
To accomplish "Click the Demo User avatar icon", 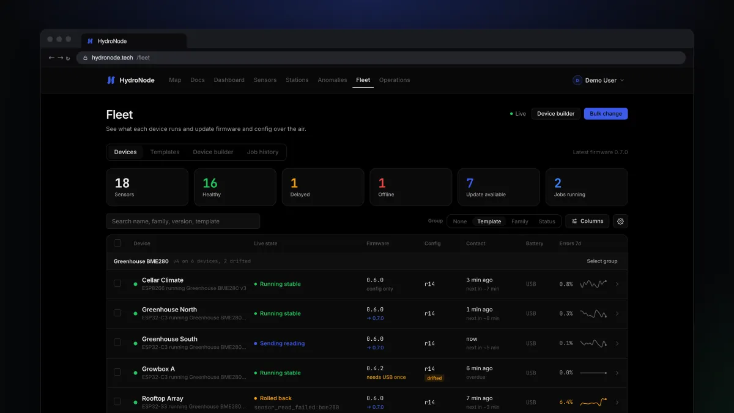I will click(x=577, y=80).
